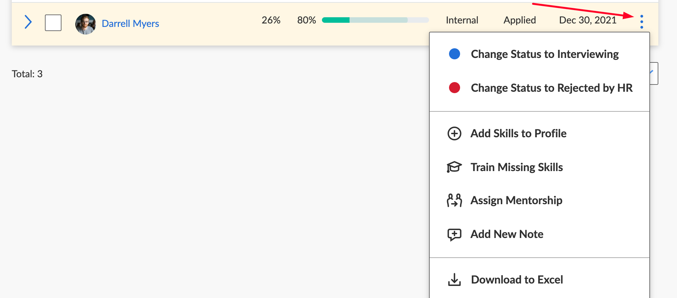Click the Applied status in candidate row
Screen dimensions: 677x298
click(519, 20)
